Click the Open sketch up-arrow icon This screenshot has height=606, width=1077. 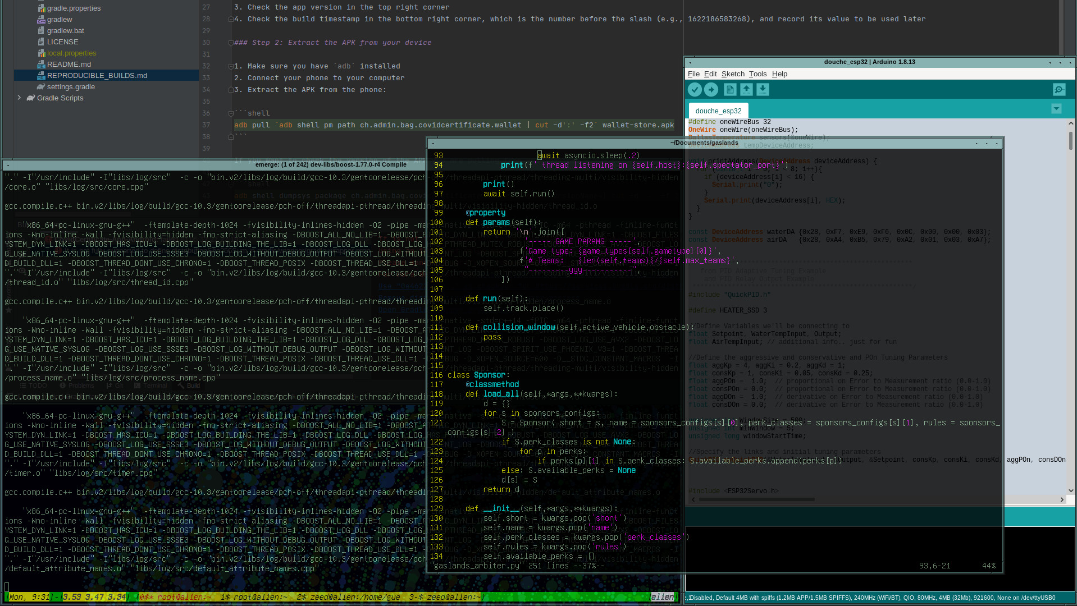pos(746,89)
